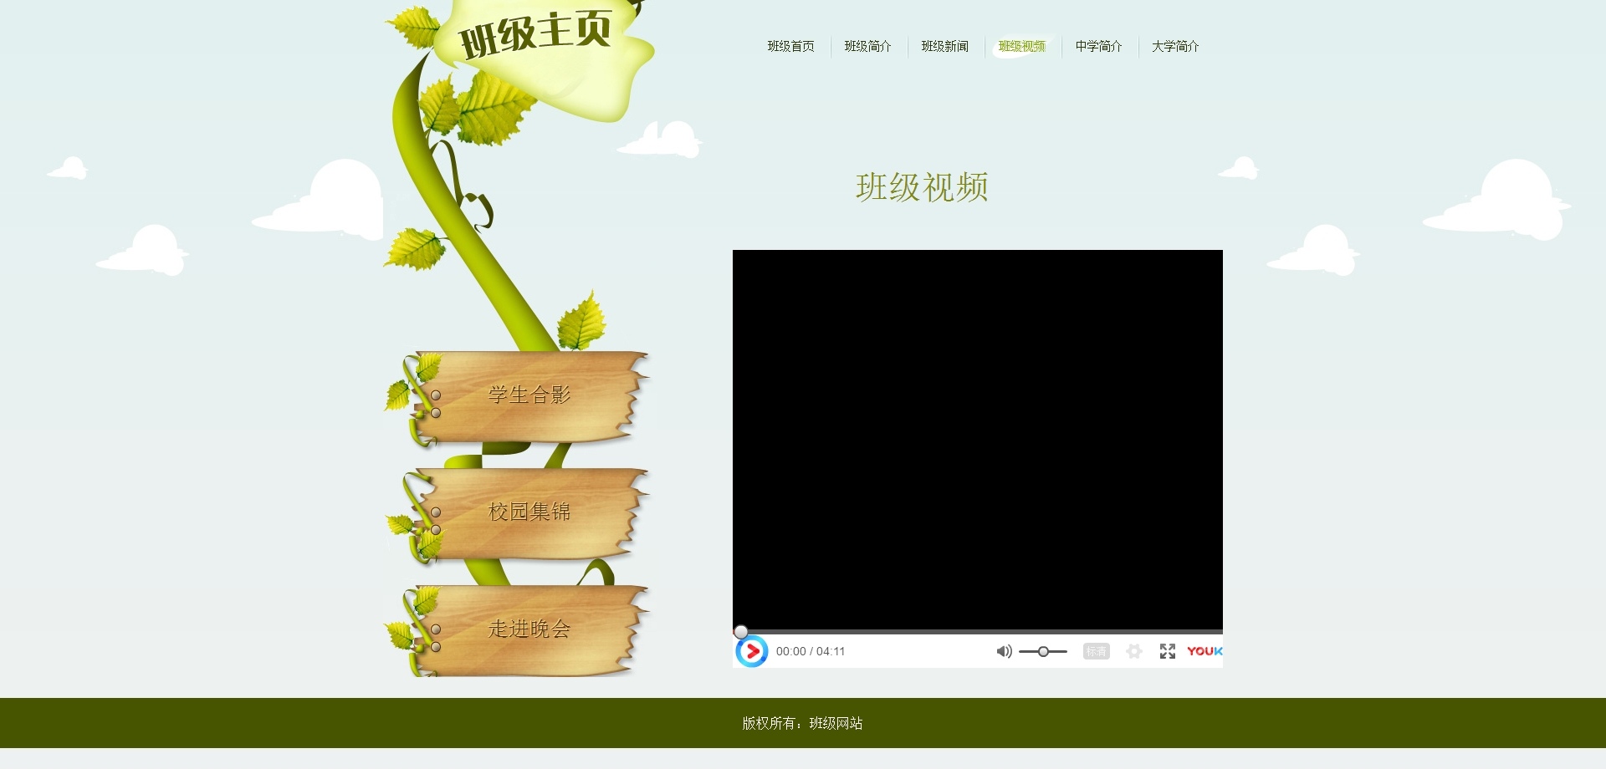Select the 走进晚会 wooden sign

[x=529, y=629]
